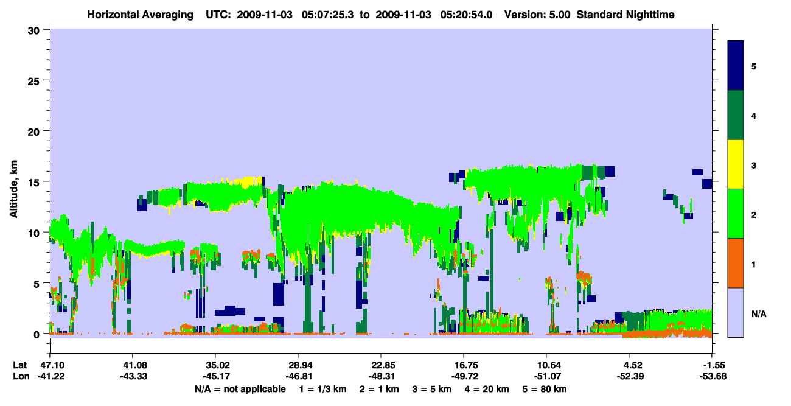
Task: Click longitude value -53.68
Action: click(713, 376)
